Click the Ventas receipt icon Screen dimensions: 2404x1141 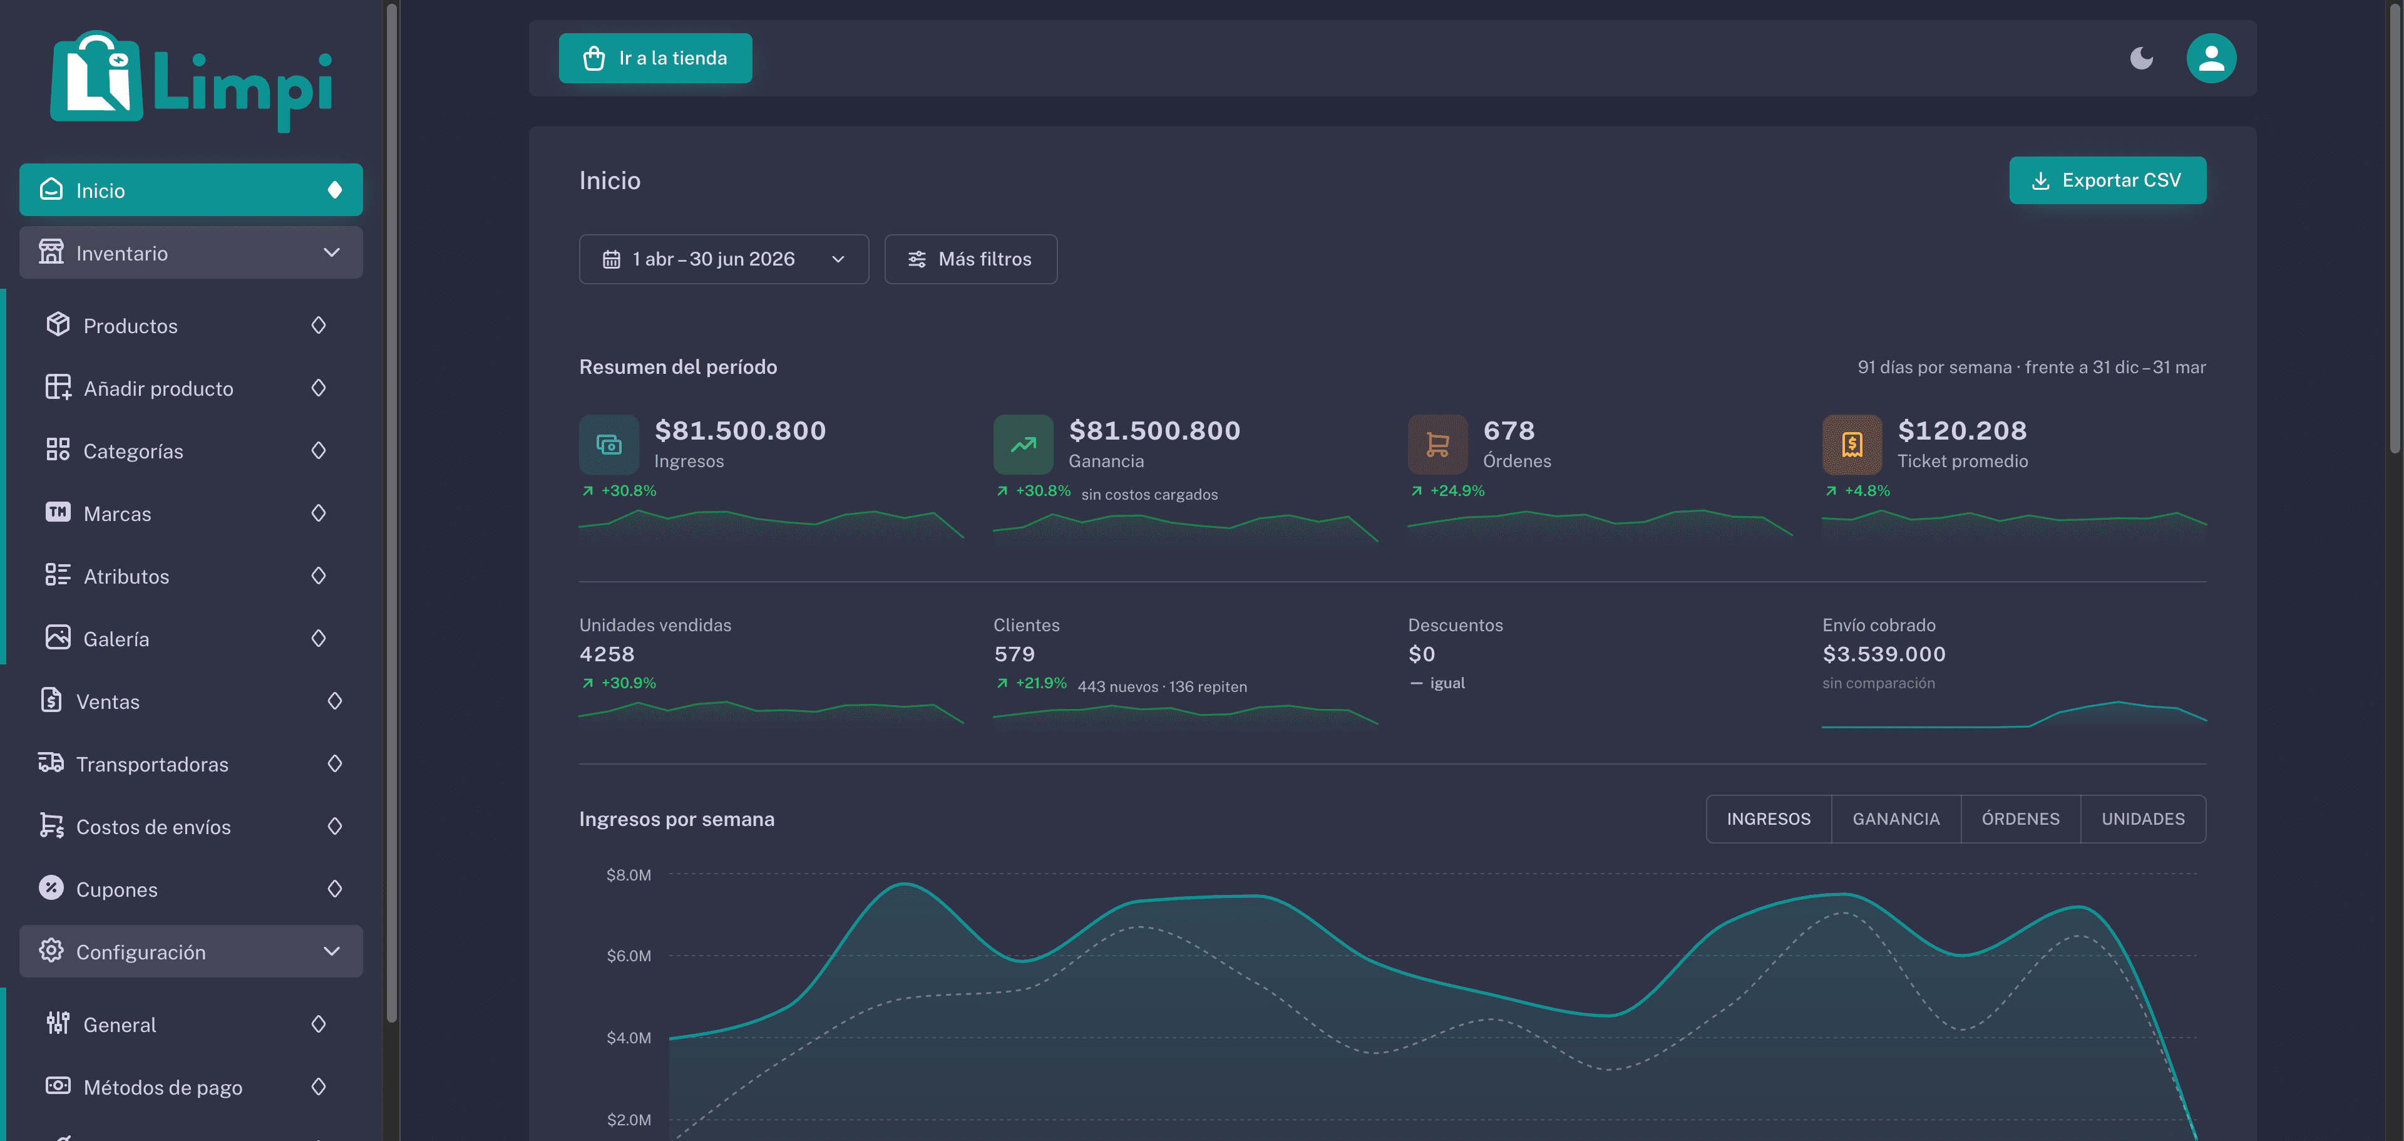pos(51,700)
